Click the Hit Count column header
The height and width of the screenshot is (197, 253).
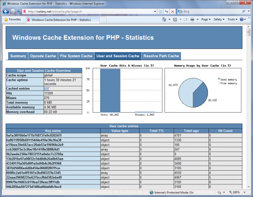pyautogui.click(x=225, y=131)
